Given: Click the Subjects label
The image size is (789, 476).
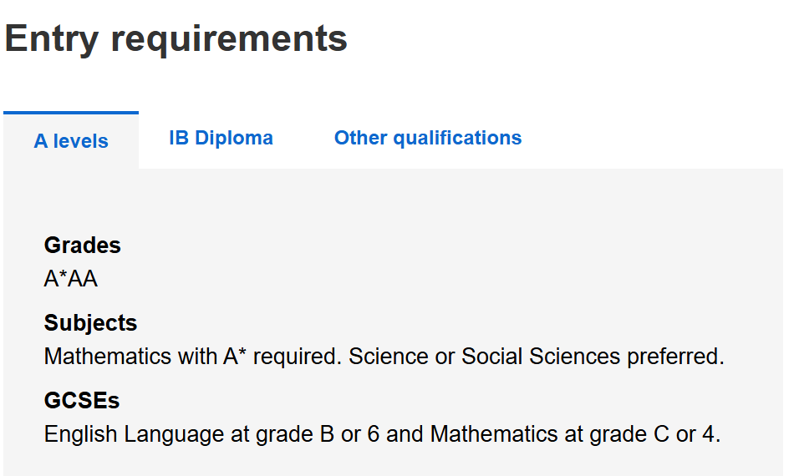Looking at the screenshot, I should (90, 323).
